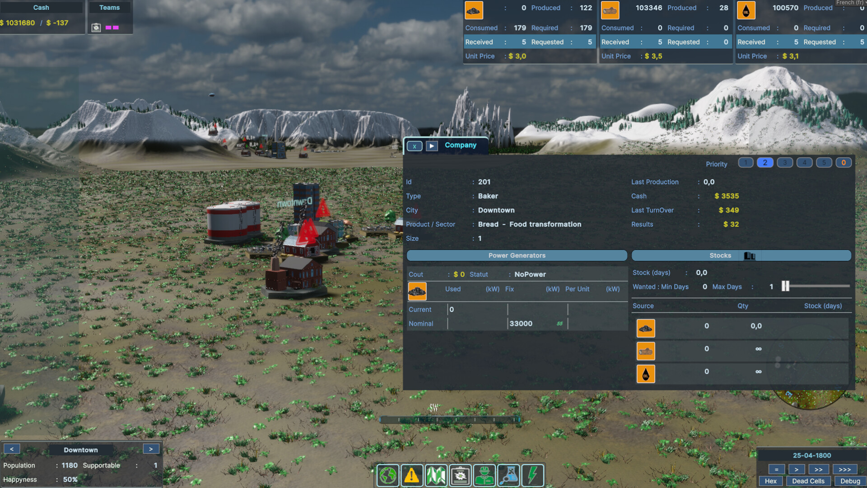Select the power lightning icon

pos(532,475)
